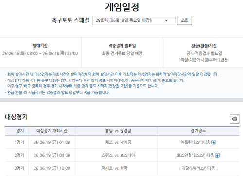The image size is (243, 176).
Task: Open the 29회차 round selection dropdown
Action: (134, 20)
